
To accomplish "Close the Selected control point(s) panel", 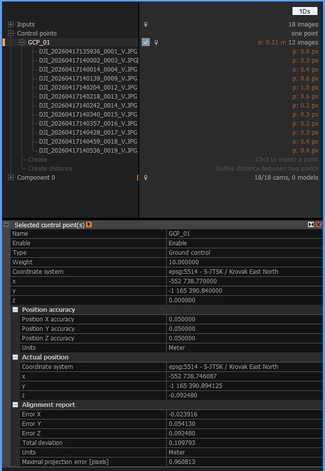I will click(x=318, y=224).
